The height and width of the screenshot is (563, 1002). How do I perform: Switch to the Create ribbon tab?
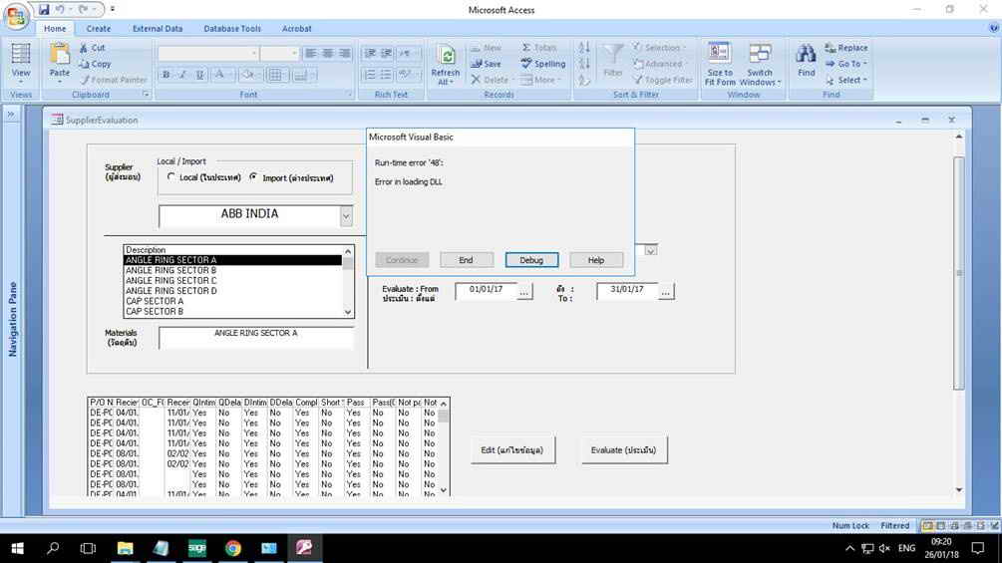coord(99,28)
